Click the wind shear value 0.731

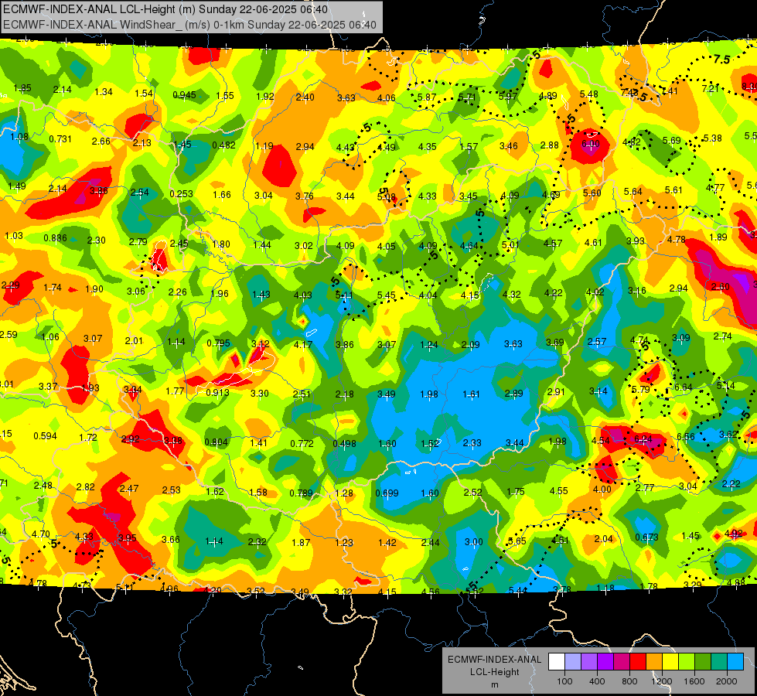60,139
